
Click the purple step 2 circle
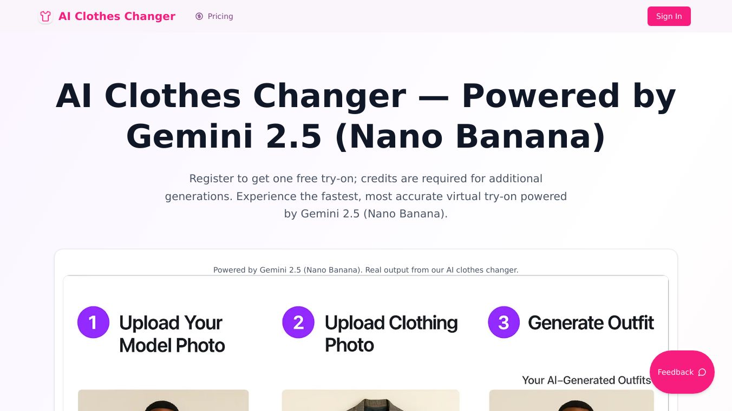[x=298, y=322]
